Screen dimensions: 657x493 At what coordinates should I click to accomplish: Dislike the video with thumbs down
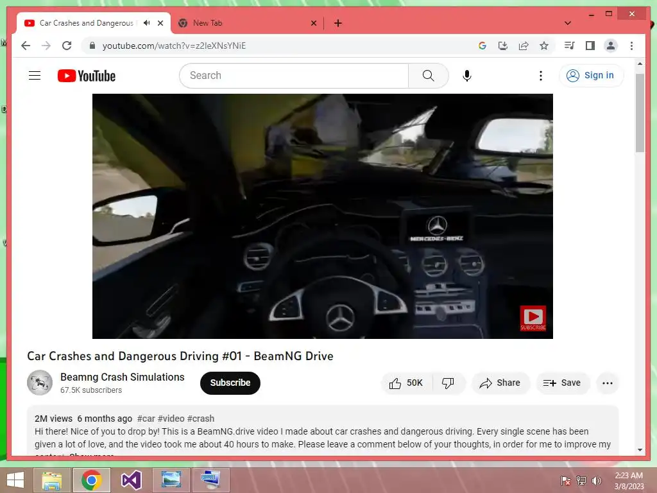[x=448, y=383]
